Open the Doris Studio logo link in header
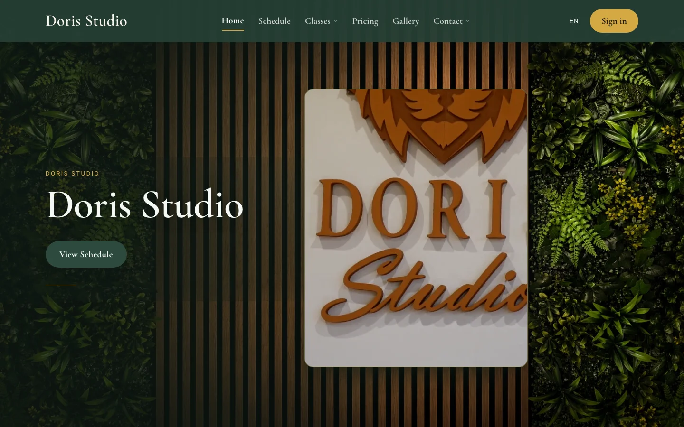The image size is (684, 427). pyautogui.click(x=86, y=21)
